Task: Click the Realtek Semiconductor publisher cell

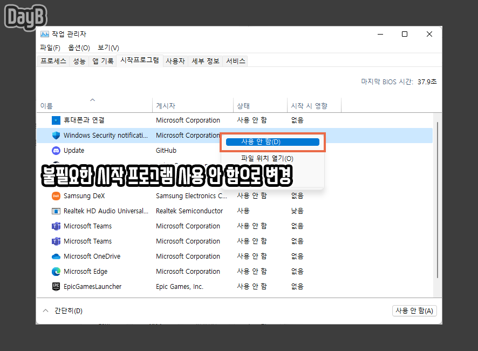Action: click(189, 211)
